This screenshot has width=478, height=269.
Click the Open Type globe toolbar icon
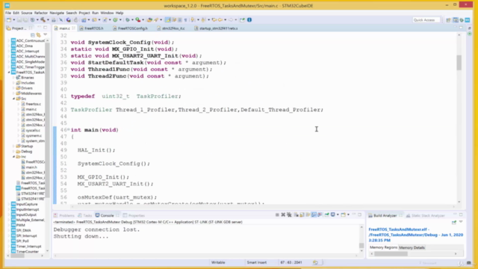[69, 20]
